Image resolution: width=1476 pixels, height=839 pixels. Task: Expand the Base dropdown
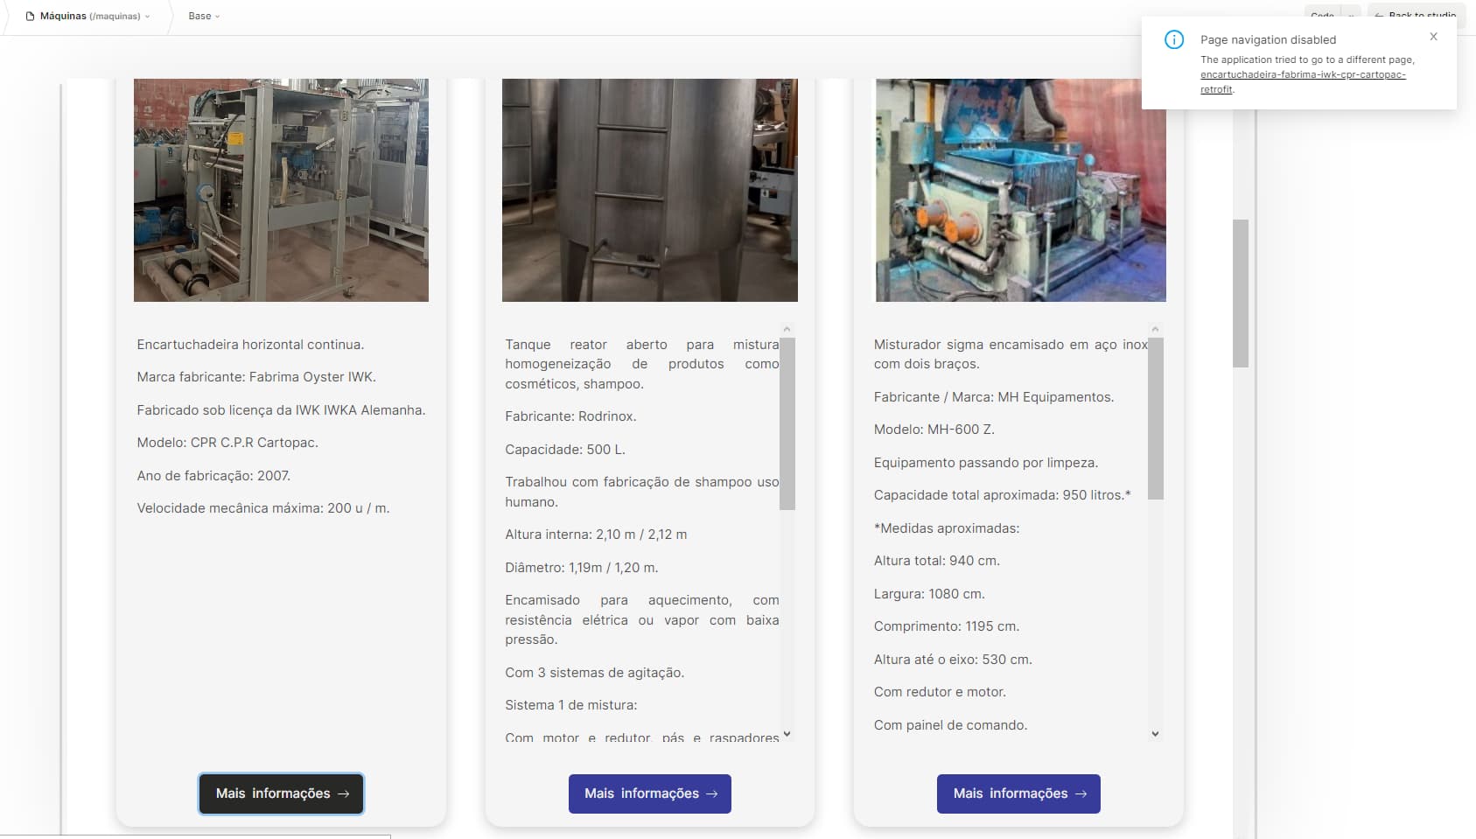204,17
